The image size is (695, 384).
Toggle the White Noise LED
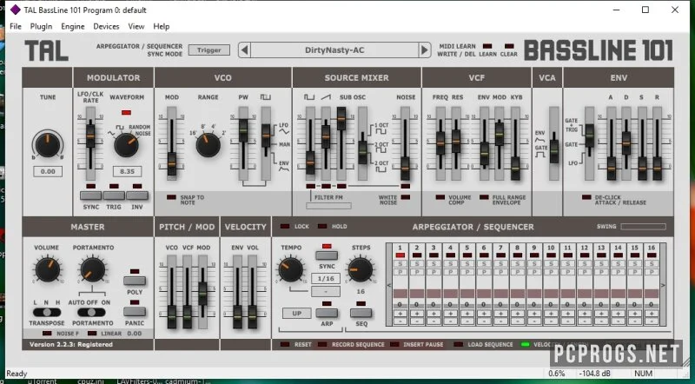pos(405,197)
